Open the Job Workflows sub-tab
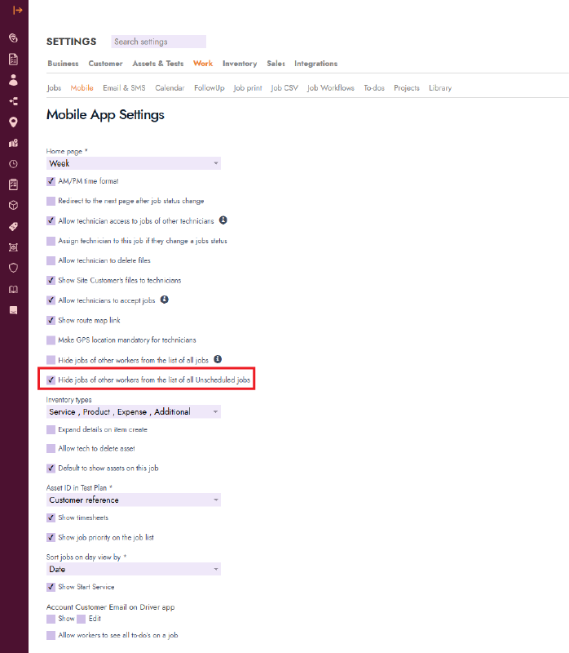 [331, 88]
